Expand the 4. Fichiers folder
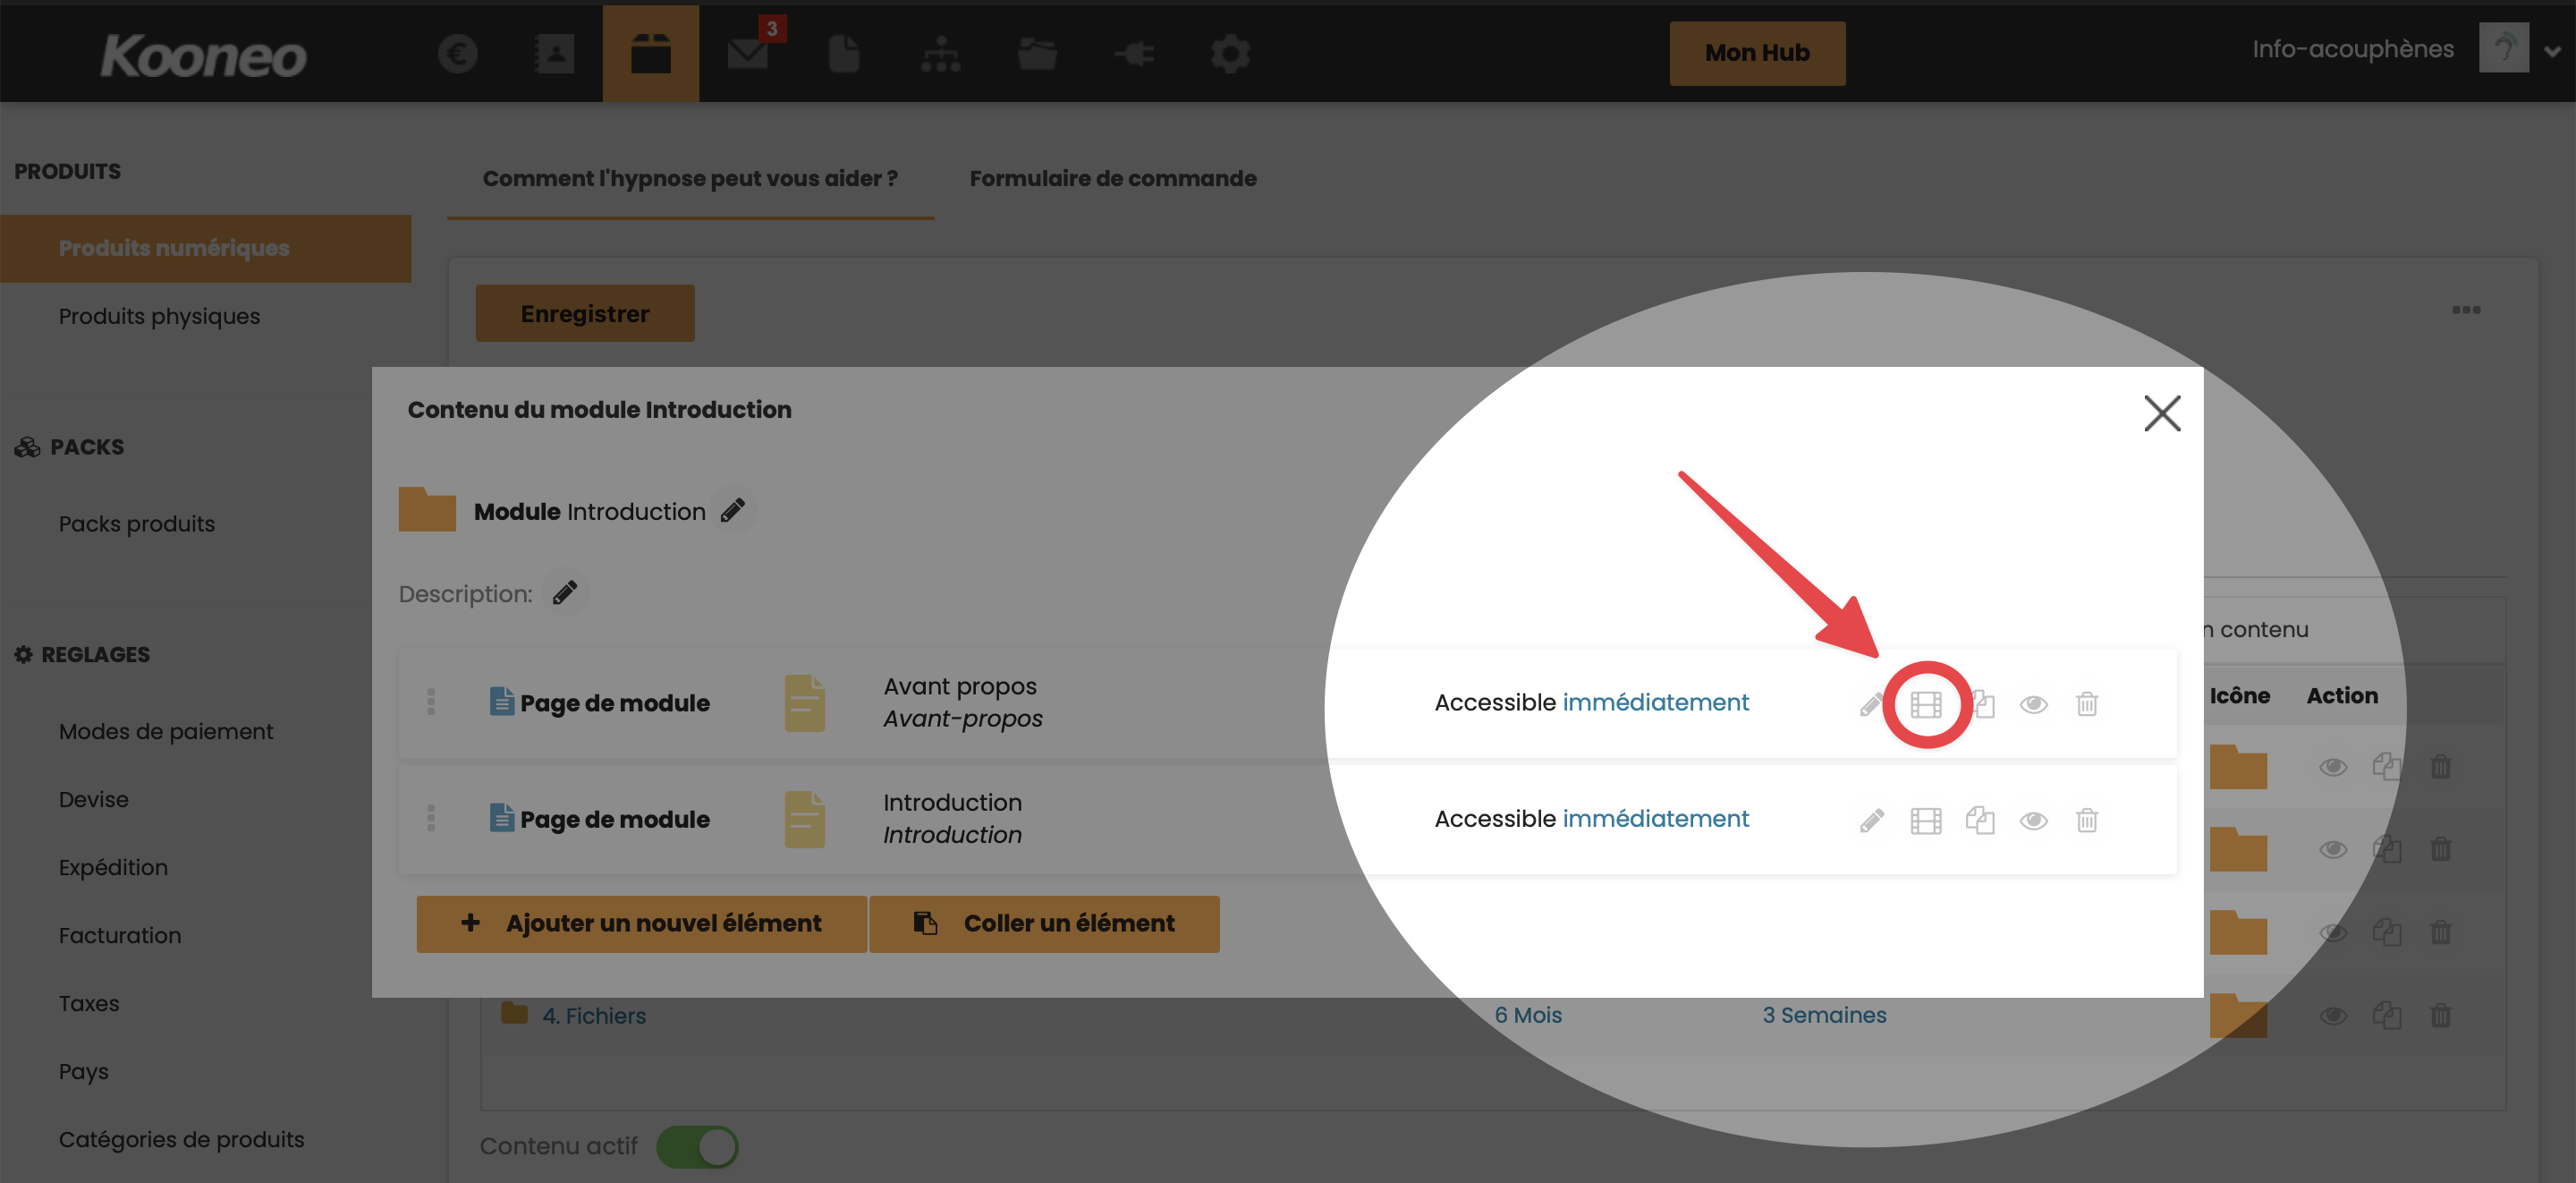Viewport: 2576px width, 1183px height. click(594, 1016)
